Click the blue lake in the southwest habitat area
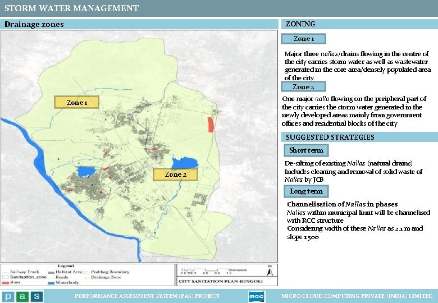Image resolution: width=438 pixels, height=303 pixels. pos(86,172)
